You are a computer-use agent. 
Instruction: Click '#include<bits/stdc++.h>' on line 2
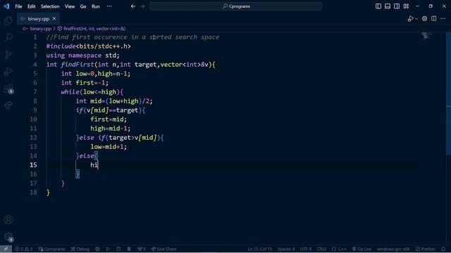(88, 46)
